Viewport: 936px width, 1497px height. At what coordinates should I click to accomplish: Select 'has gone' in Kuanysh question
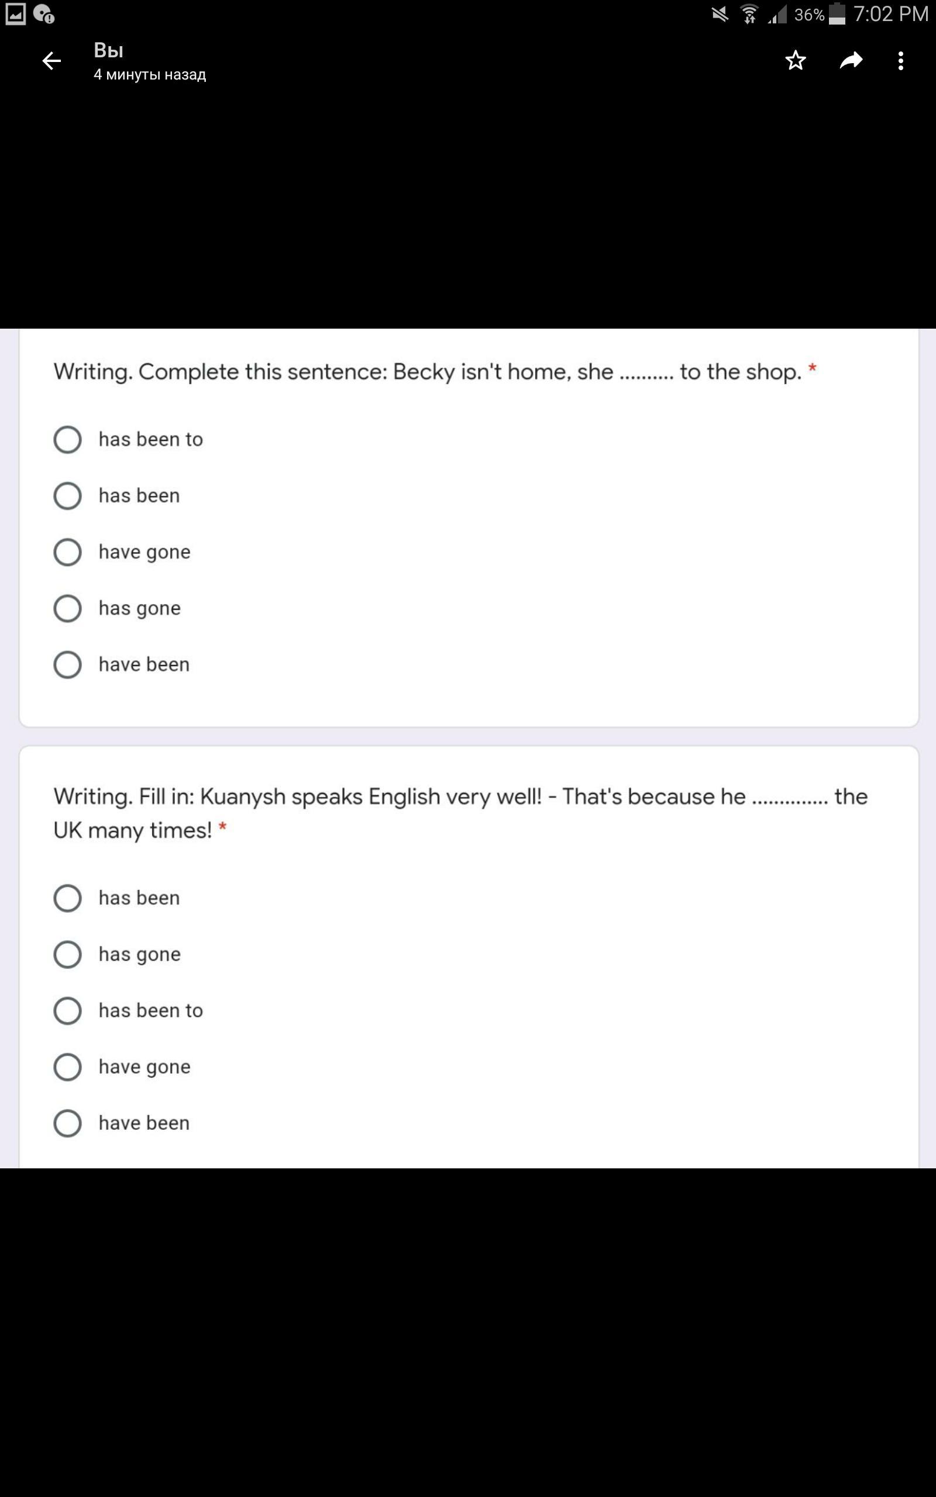[67, 954]
